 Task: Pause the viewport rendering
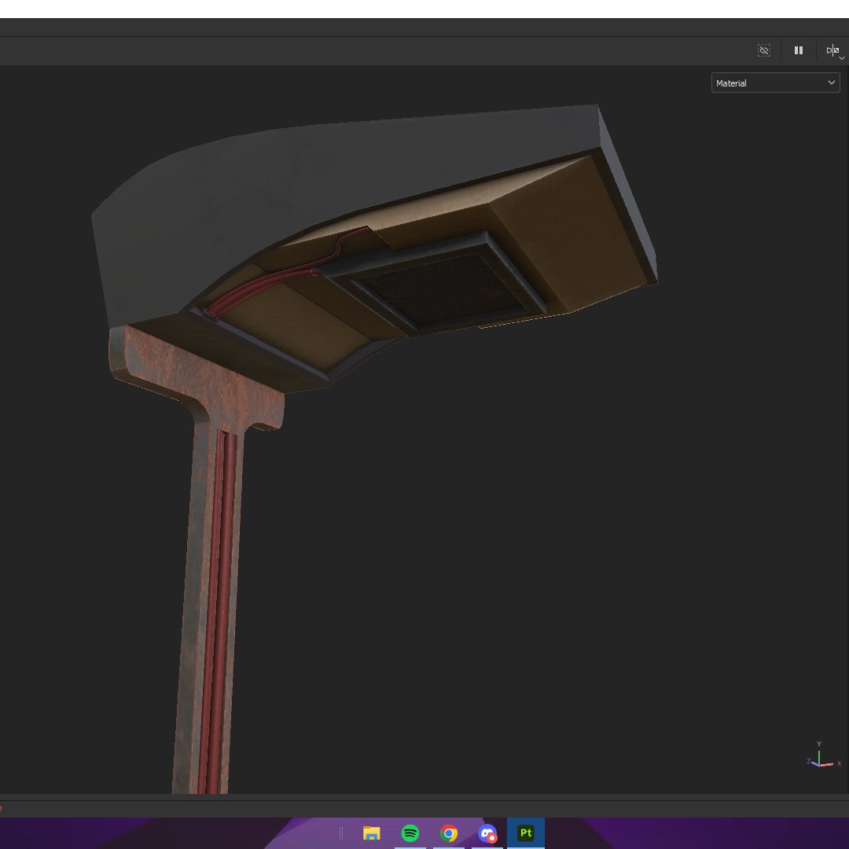click(x=799, y=50)
